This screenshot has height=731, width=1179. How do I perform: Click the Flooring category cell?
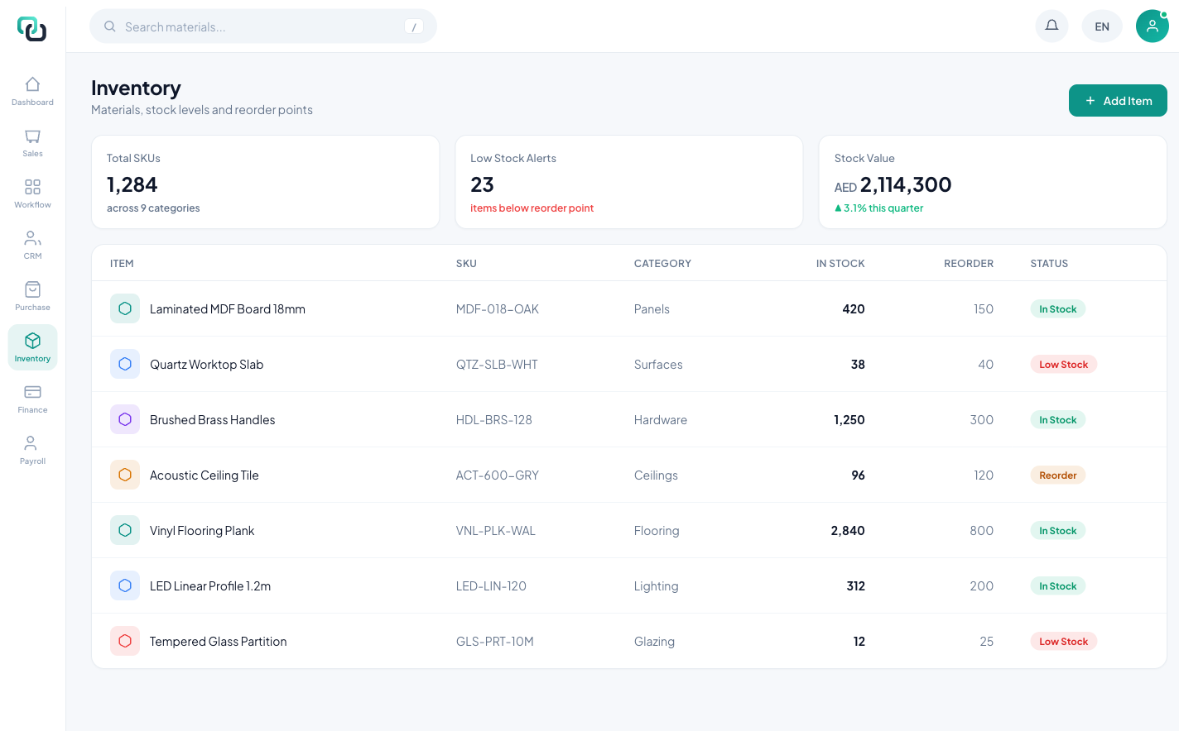[657, 531]
